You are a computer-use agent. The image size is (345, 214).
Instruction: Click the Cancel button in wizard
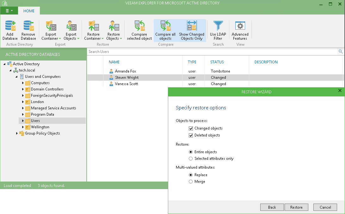coord(325,207)
